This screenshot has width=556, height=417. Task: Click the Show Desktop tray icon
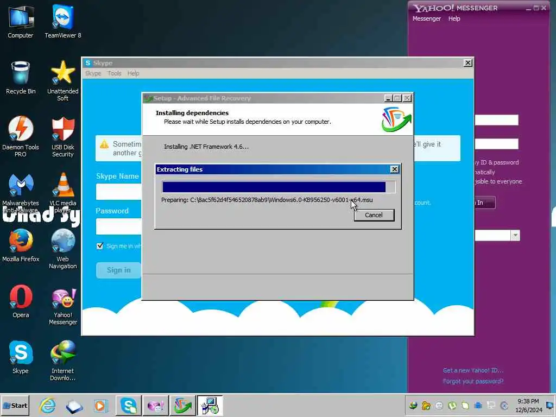[x=550, y=405]
